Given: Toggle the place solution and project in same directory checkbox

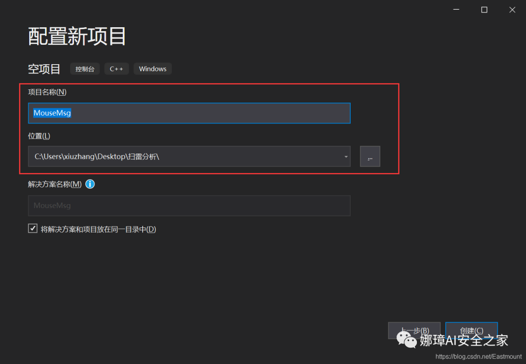Looking at the screenshot, I should 33,228.
